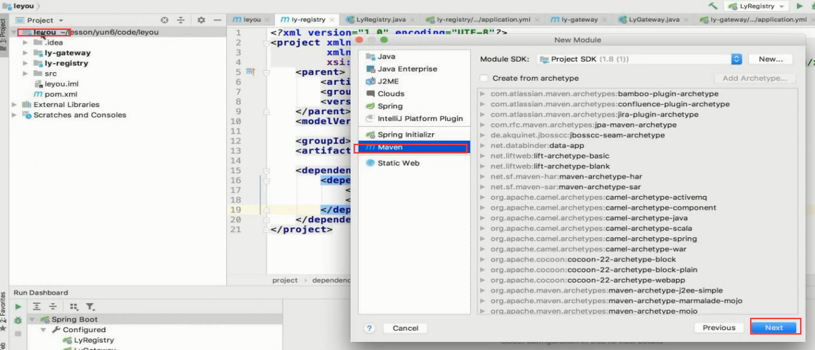Screen dimensions: 815x350
Task: Select Static Web module type
Action: click(x=414, y=163)
